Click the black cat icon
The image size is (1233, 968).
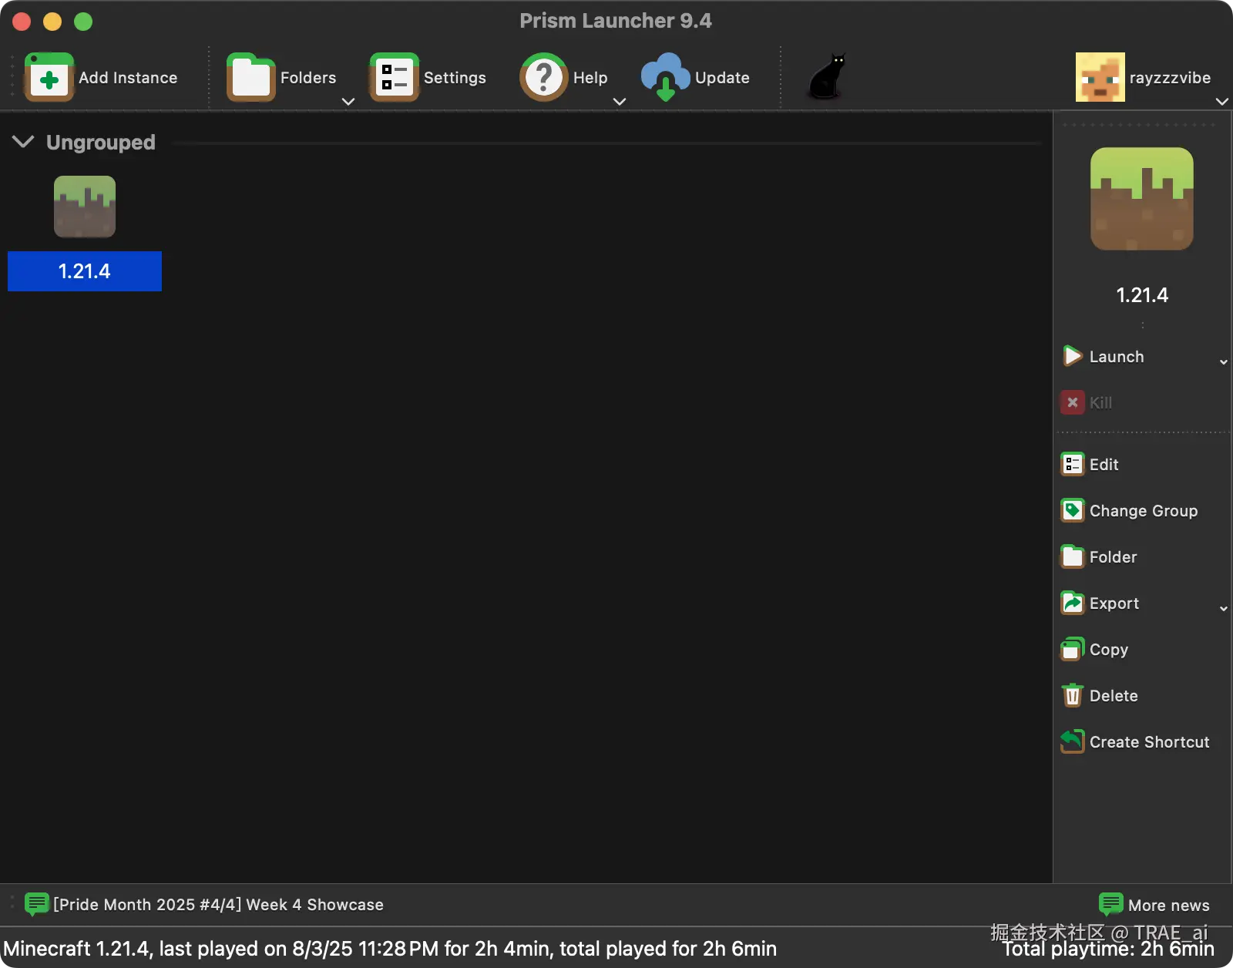point(827,76)
